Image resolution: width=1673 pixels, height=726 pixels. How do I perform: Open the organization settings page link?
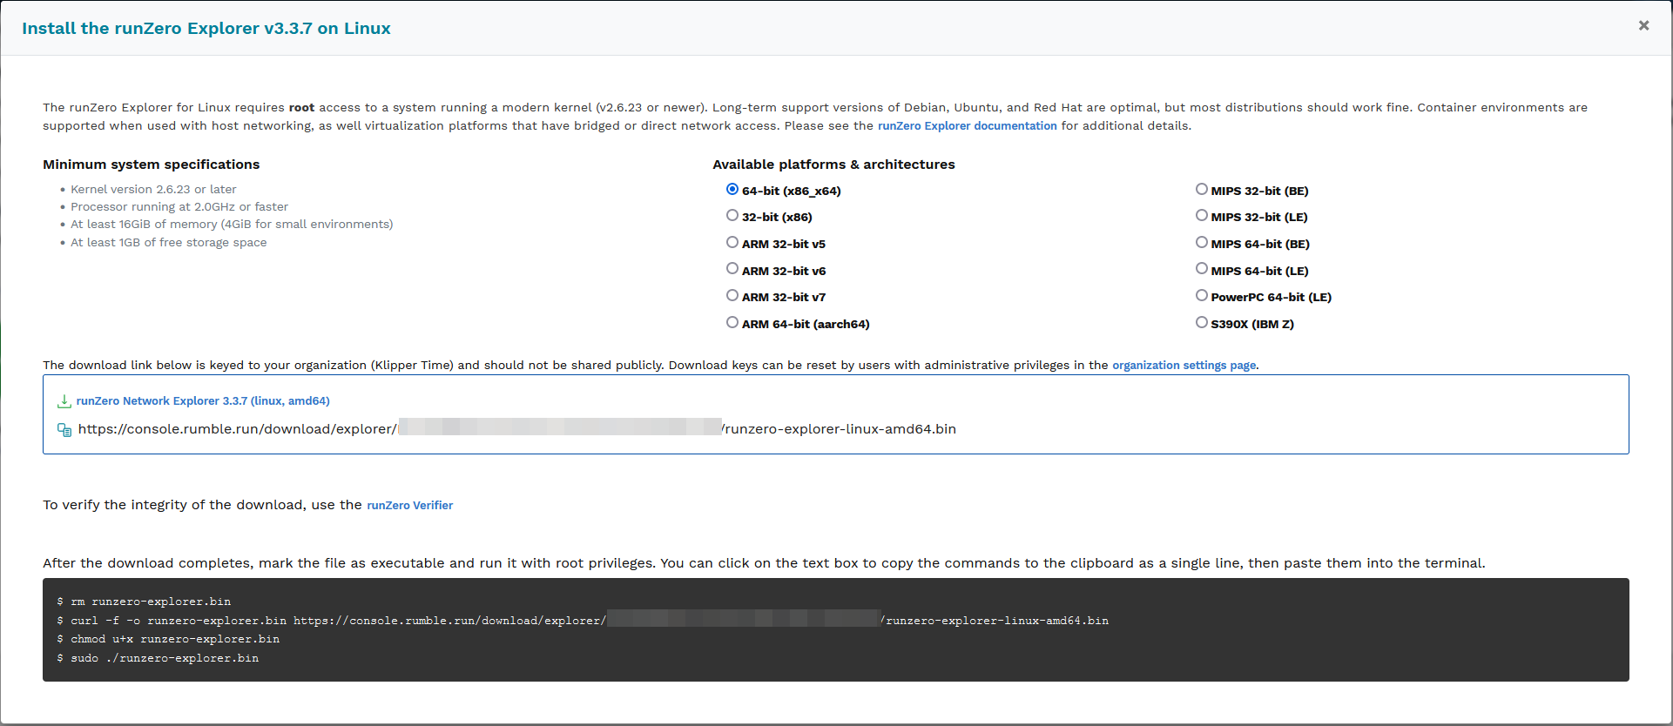pyautogui.click(x=1184, y=366)
